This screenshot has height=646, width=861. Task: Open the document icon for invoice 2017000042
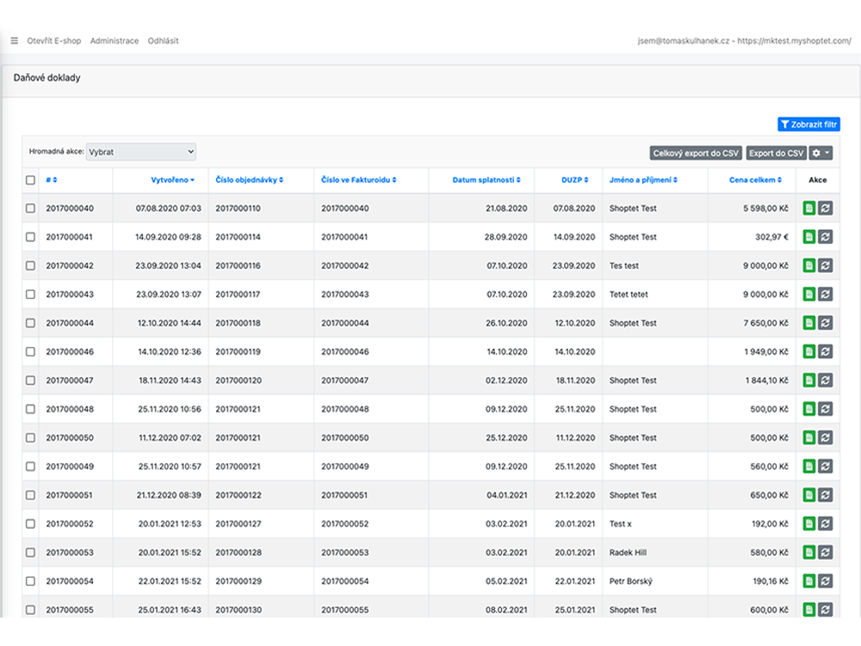click(x=808, y=265)
